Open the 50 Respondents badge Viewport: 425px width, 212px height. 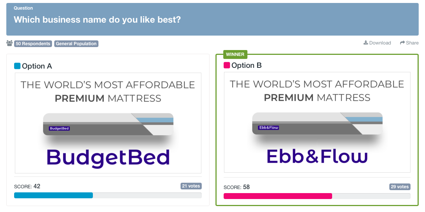click(x=33, y=44)
